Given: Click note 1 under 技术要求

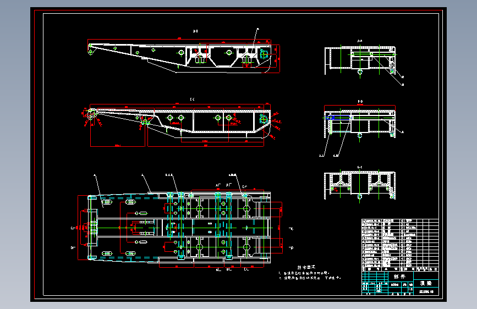Looking at the screenshot, I should point(304,273).
